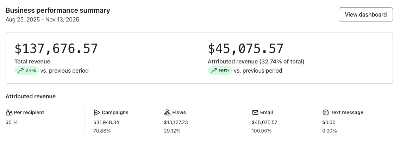Click the Total revenue label
This screenshot has width=400, height=141.
(32, 62)
